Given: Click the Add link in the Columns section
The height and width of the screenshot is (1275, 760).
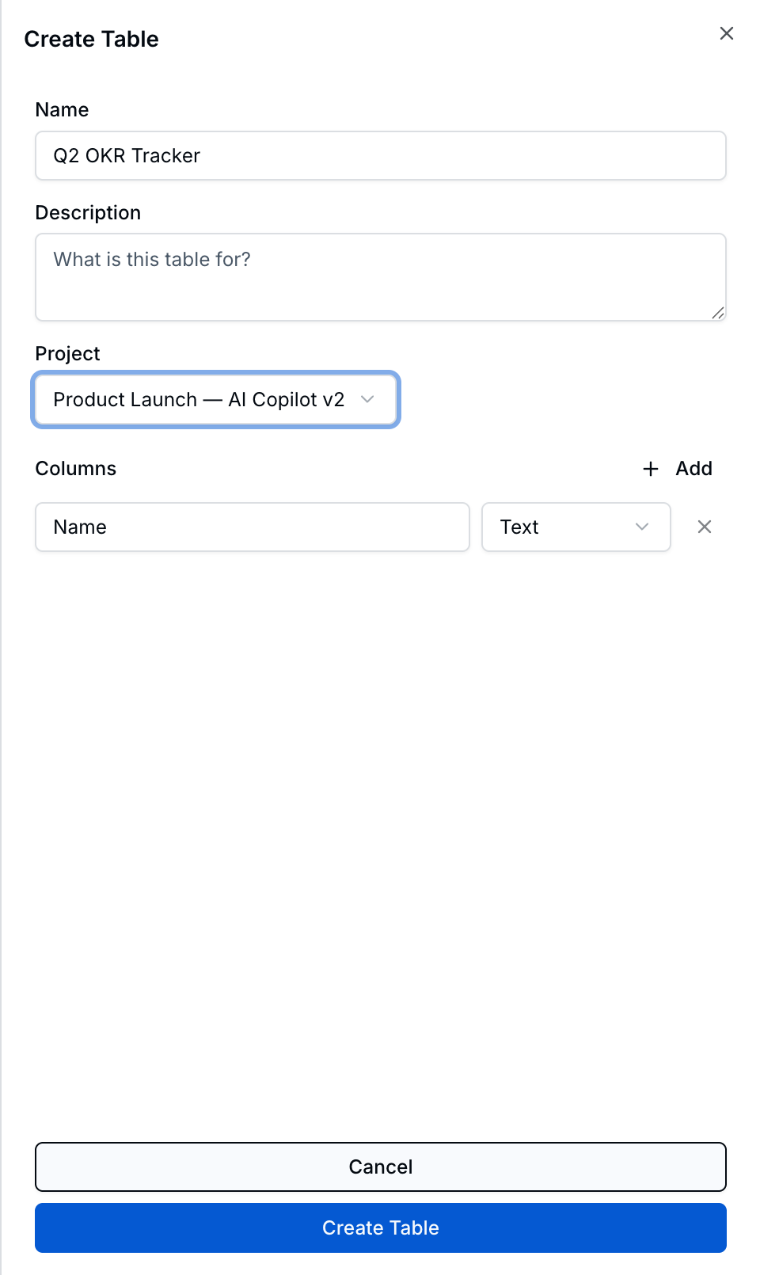Looking at the screenshot, I should [x=693, y=469].
